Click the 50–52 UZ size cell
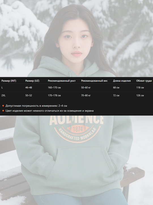 pyautogui.click(x=29, y=95)
